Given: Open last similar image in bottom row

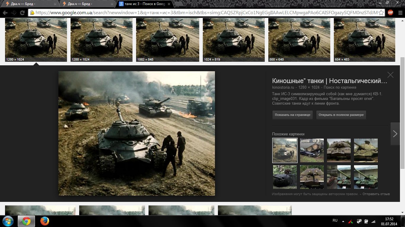Looking at the screenshot, I should [366, 177].
